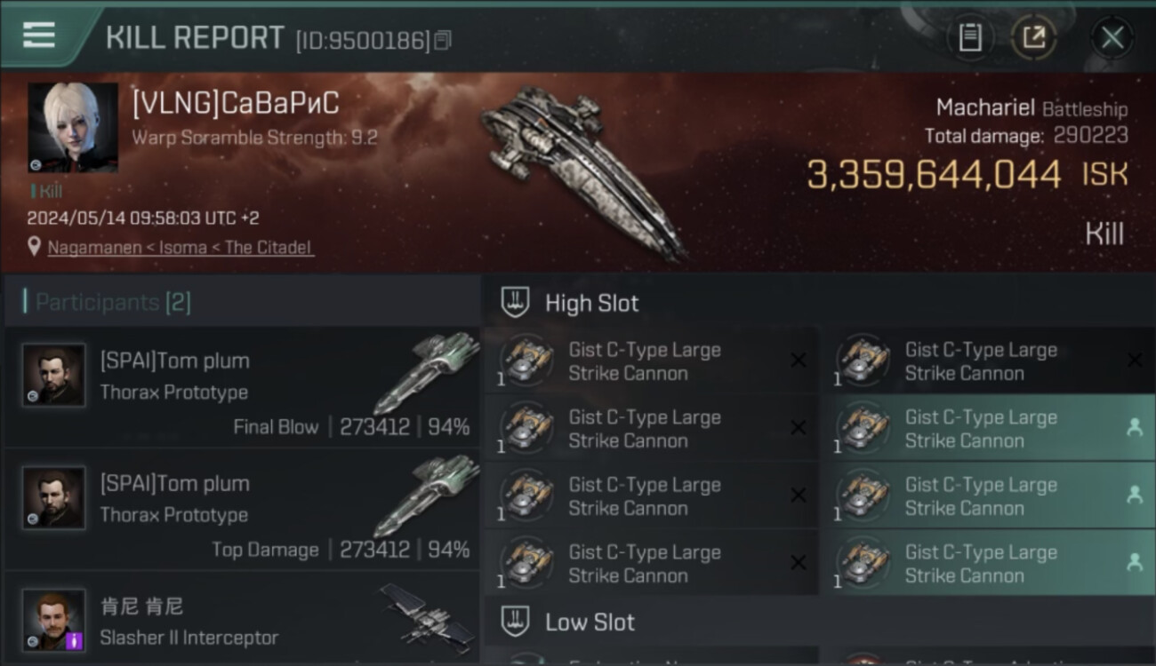Image resolution: width=1156 pixels, height=666 pixels.
Task: Close the kill report window
Action: click(x=1112, y=37)
